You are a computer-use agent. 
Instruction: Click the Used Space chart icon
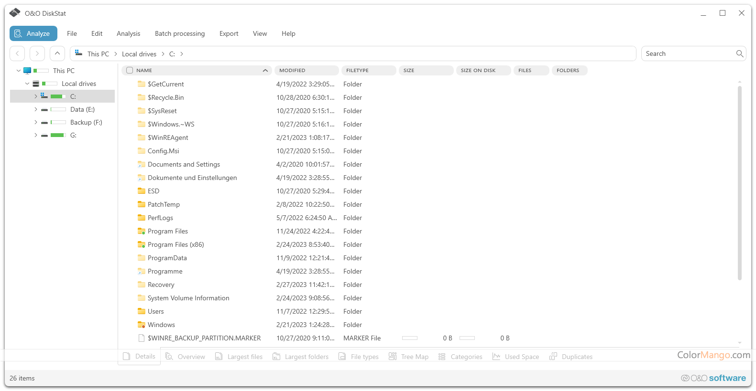click(496, 357)
